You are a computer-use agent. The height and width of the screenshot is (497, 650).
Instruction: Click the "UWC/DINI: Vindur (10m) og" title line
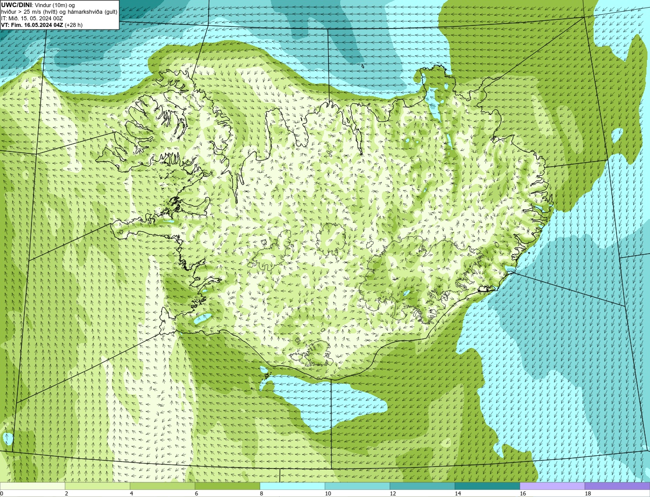click(38, 5)
